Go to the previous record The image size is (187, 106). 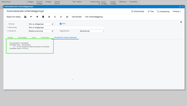pos(55,17)
